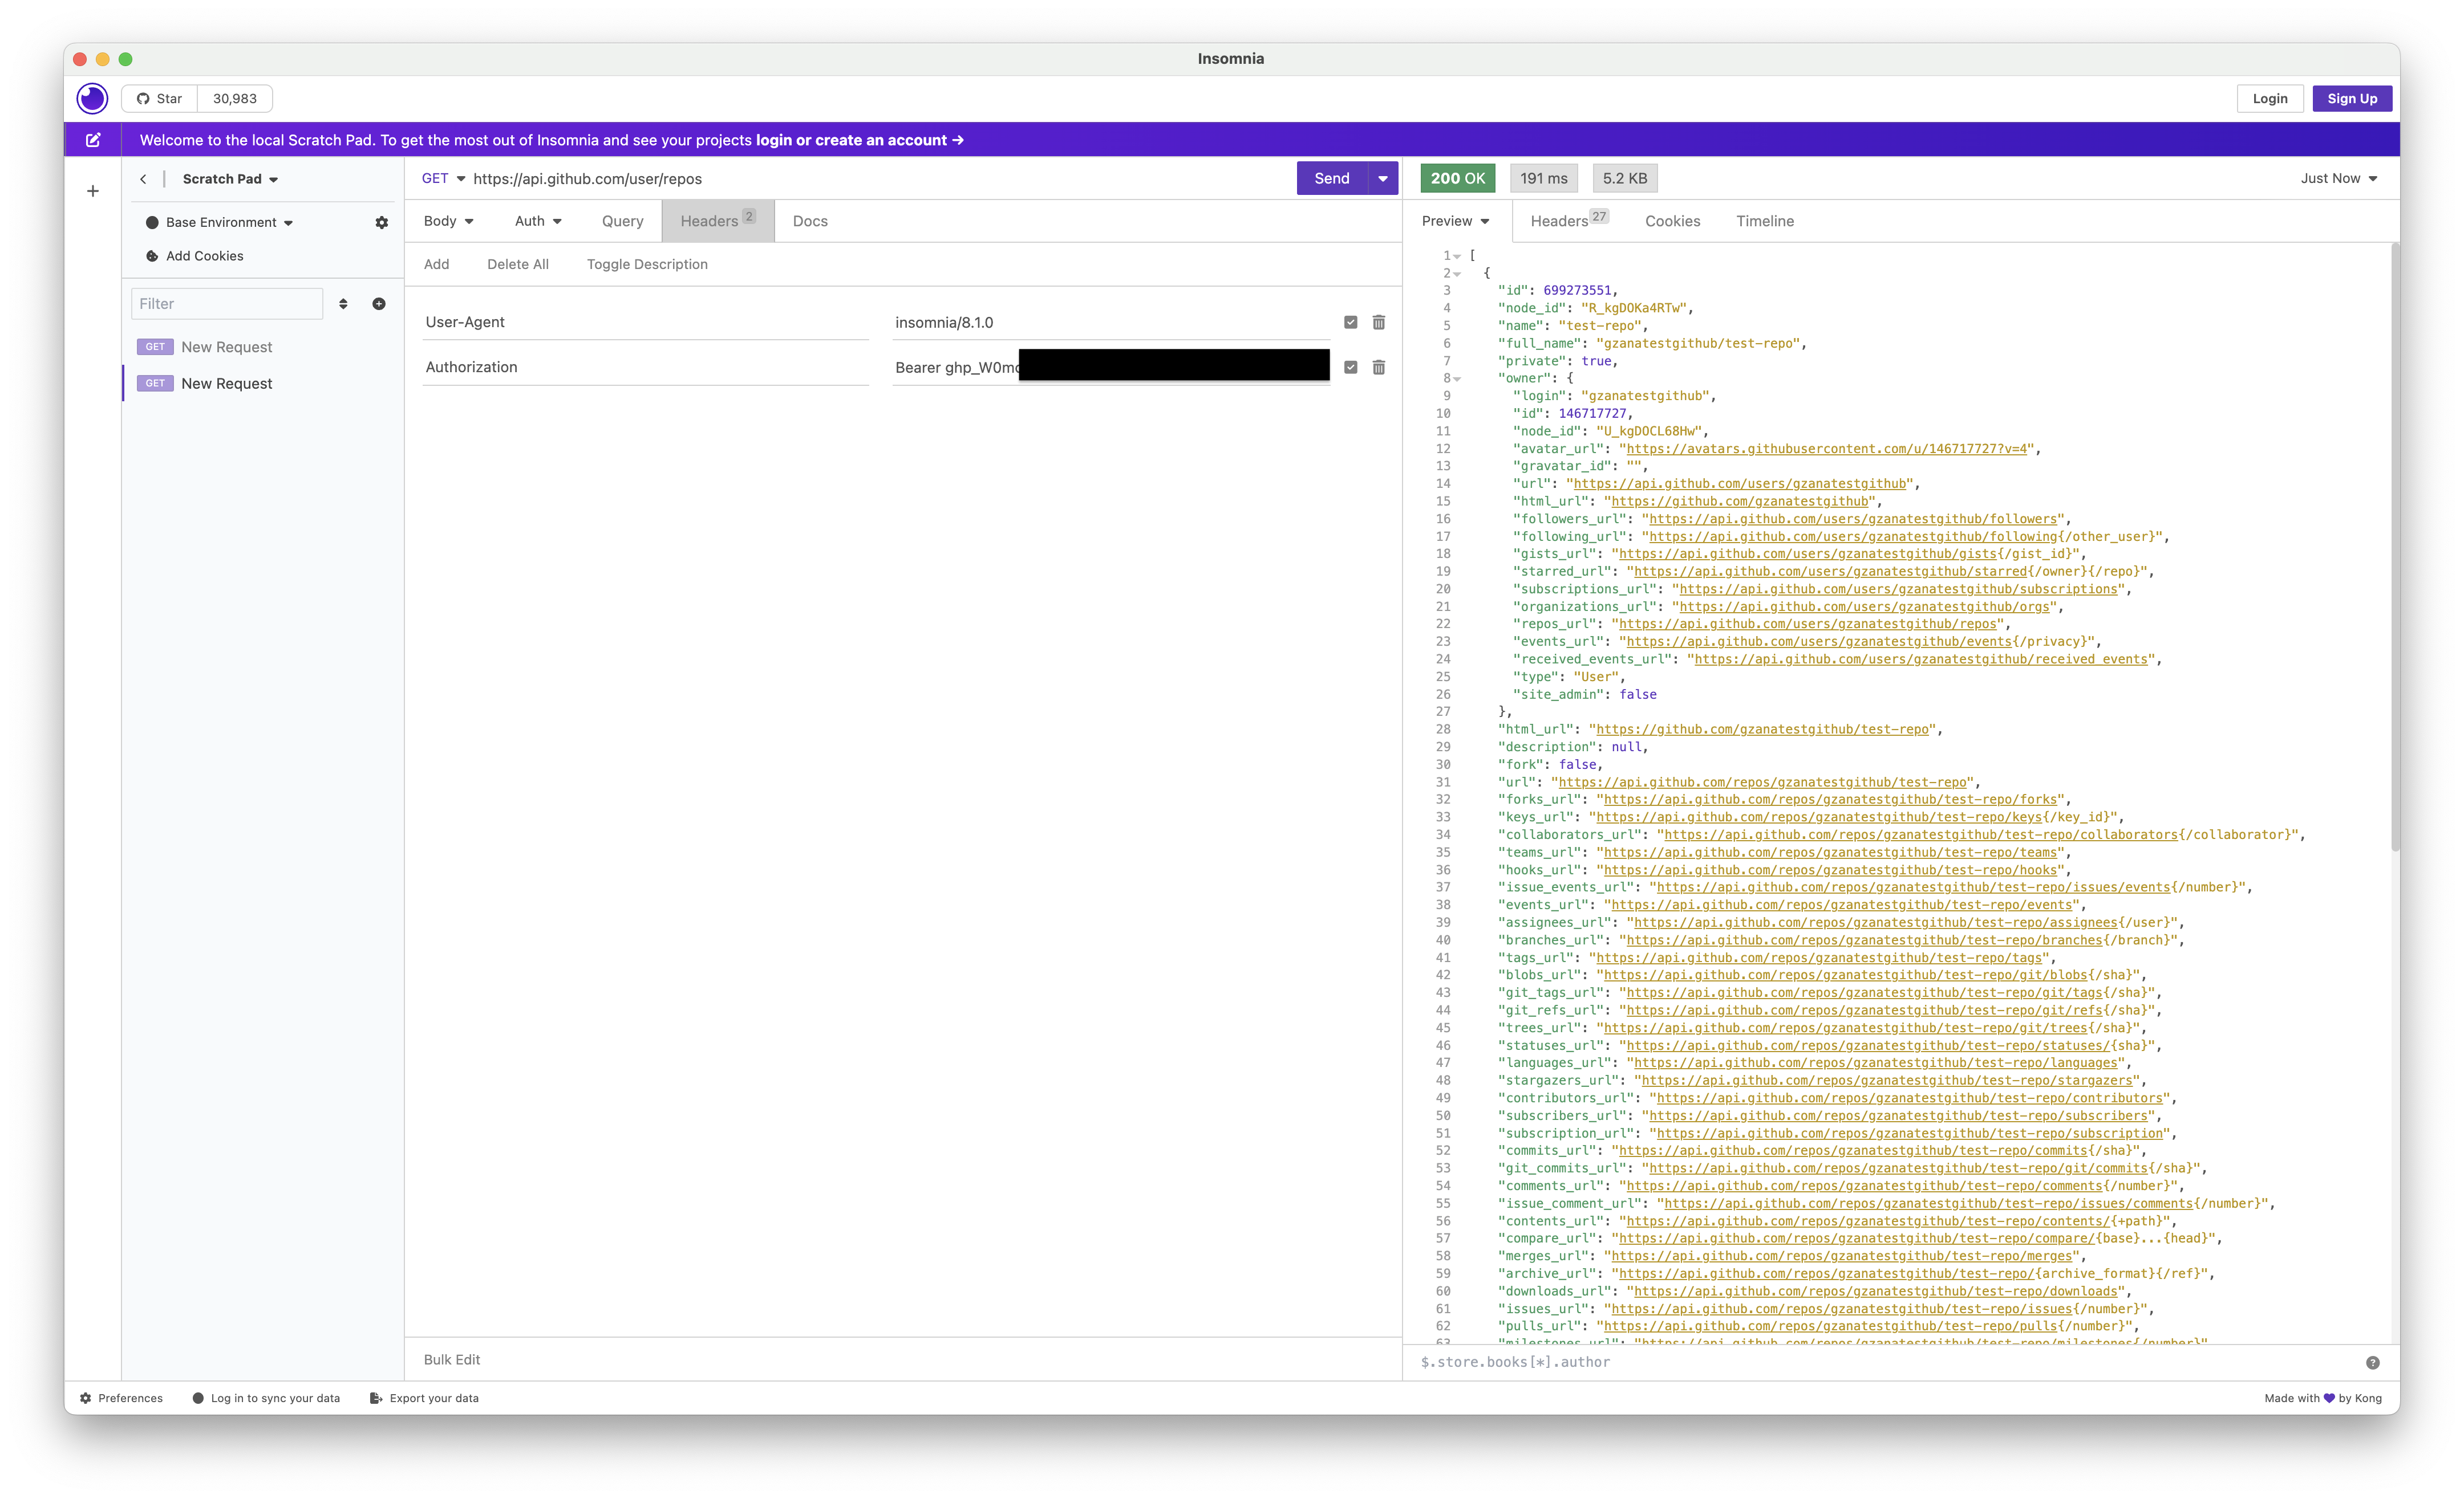Collapse JSON line 1 fold arrow

(x=1458, y=256)
